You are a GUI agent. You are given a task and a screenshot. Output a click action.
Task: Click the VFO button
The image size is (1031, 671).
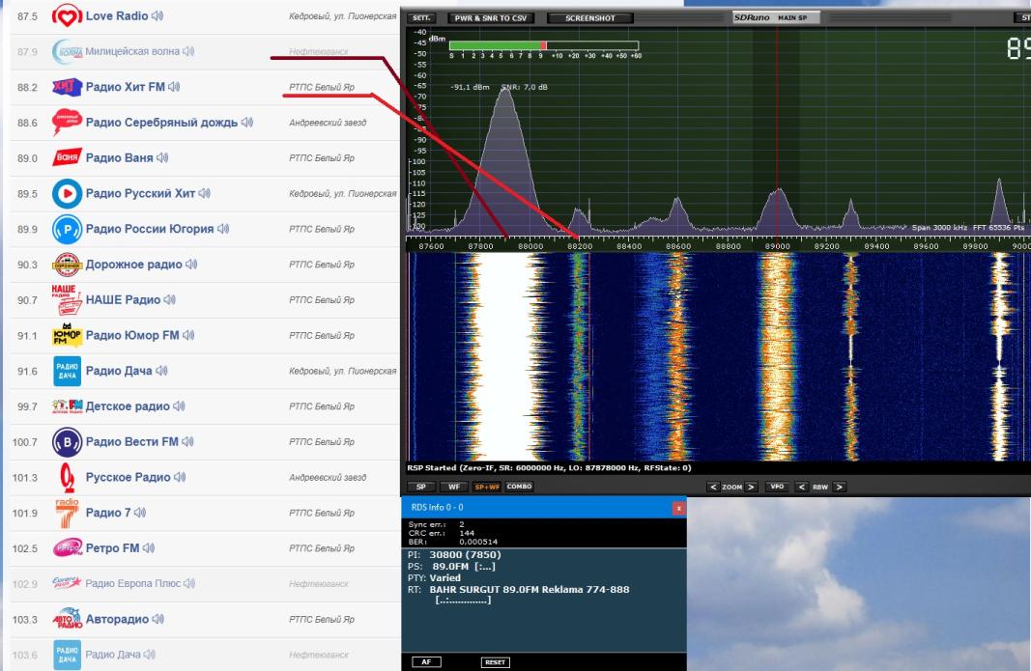coord(777,487)
